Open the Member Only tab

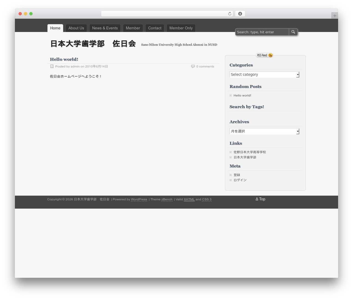[x=181, y=28]
